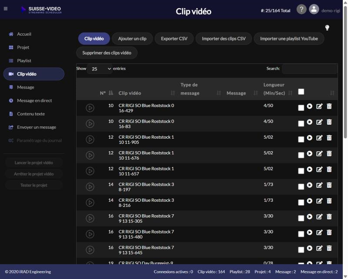Click Arrêter le projet vidéo button

(x=34, y=174)
